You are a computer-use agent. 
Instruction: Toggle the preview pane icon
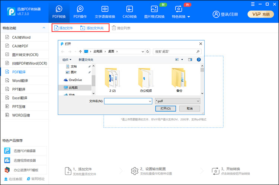coord(190,60)
